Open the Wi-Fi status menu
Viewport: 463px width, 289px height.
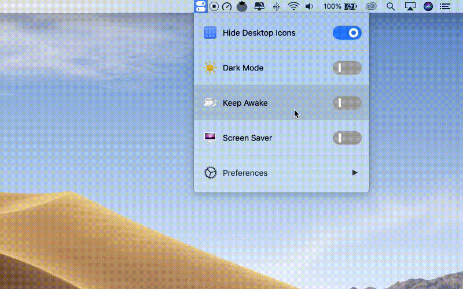[293, 6]
